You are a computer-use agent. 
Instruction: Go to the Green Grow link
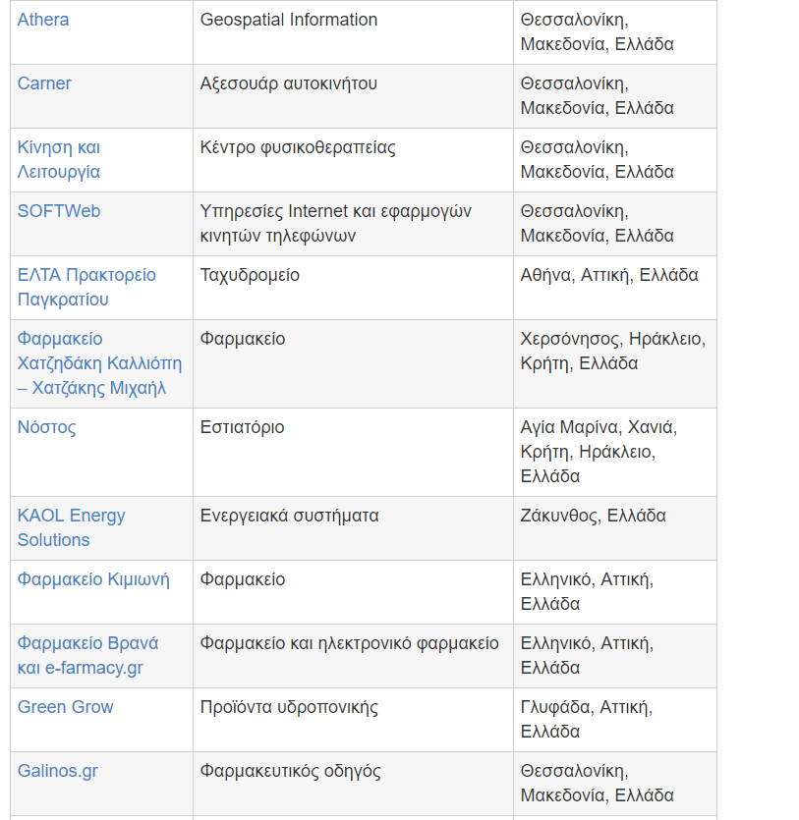tap(65, 707)
